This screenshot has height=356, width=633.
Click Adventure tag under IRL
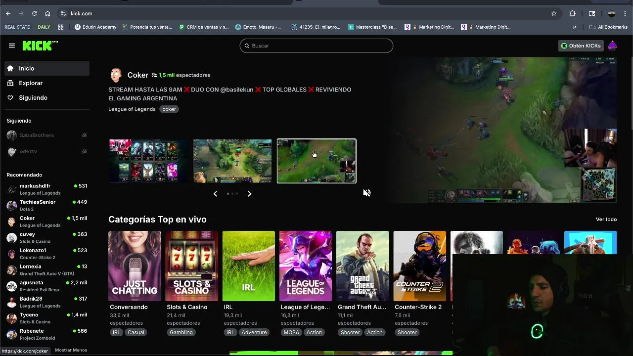[x=254, y=332]
